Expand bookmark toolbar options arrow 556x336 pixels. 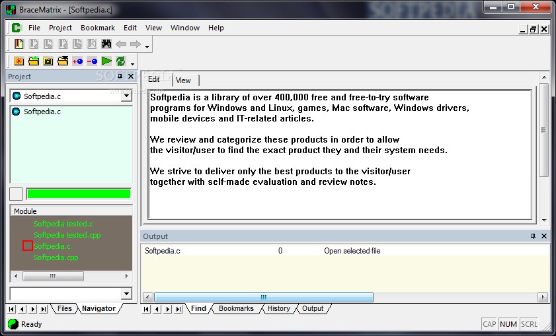coord(147,47)
